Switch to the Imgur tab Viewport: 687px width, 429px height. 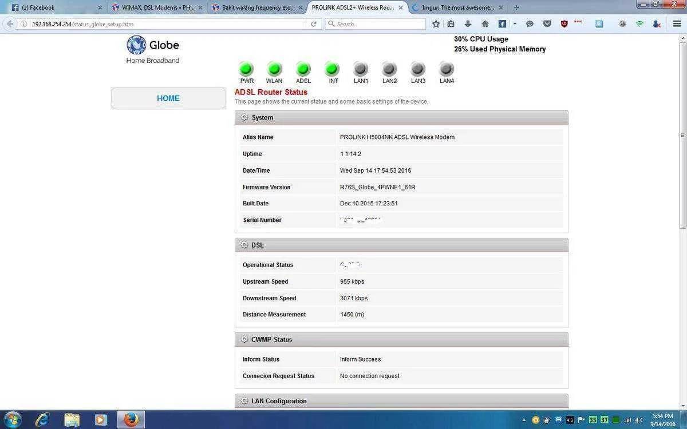click(x=457, y=7)
